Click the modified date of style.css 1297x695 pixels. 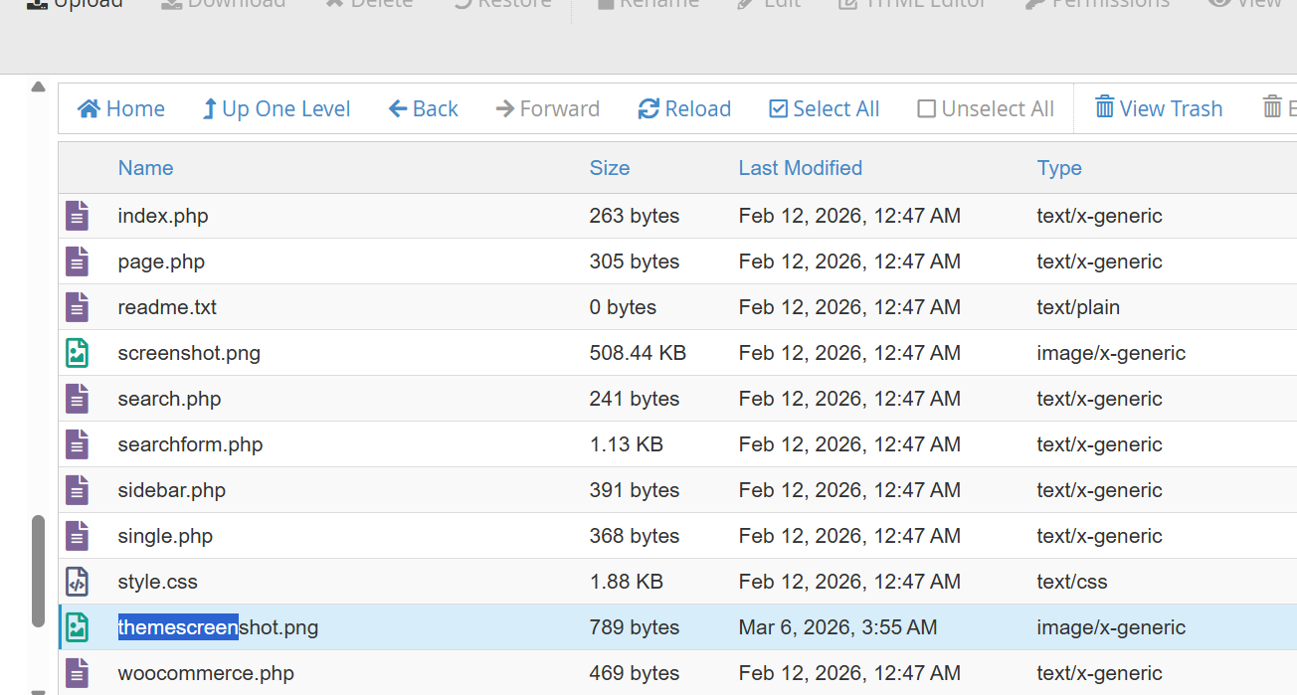[849, 582]
